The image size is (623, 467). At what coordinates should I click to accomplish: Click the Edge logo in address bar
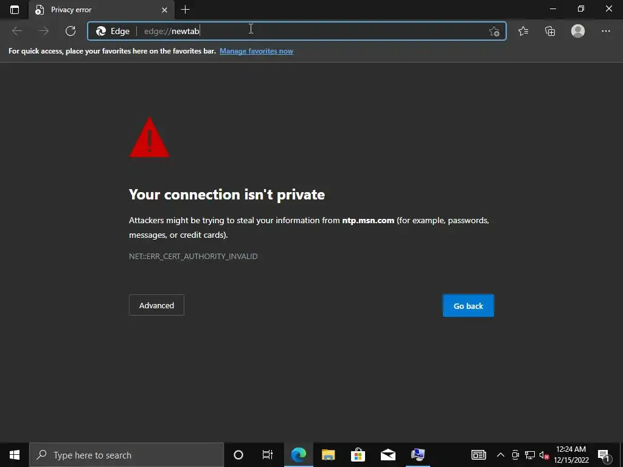coord(101,31)
